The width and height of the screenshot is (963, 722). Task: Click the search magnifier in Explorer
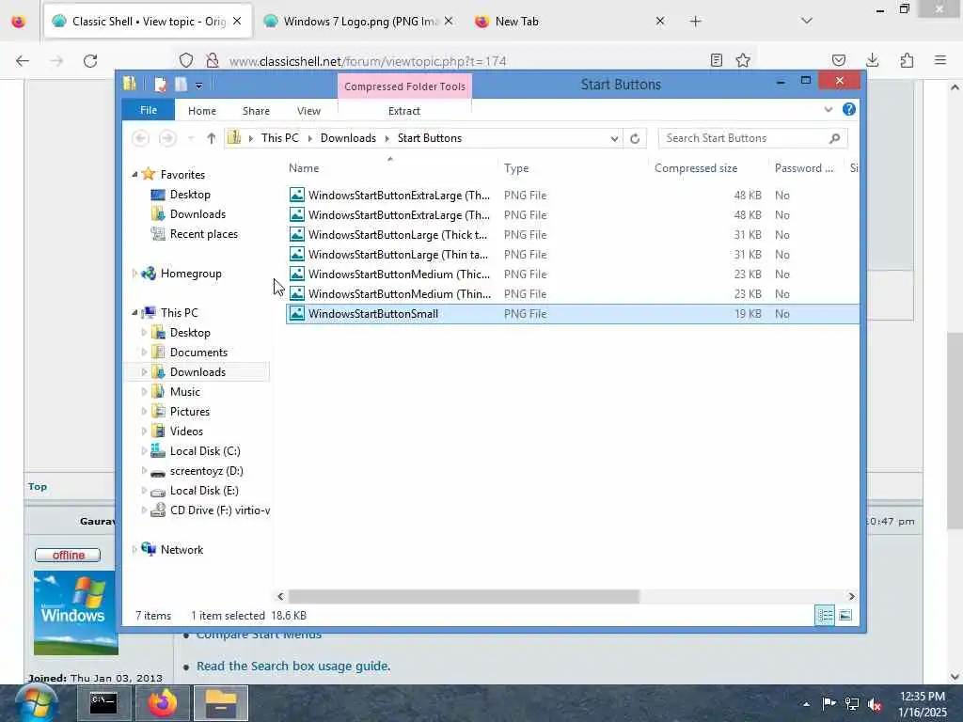pos(834,138)
